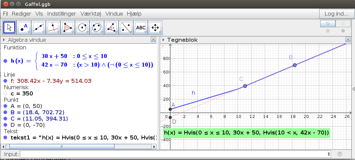The image size is (355, 160).
Task: Click the Log ind... button
Action: pyautogui.click(x=336, y=14)
